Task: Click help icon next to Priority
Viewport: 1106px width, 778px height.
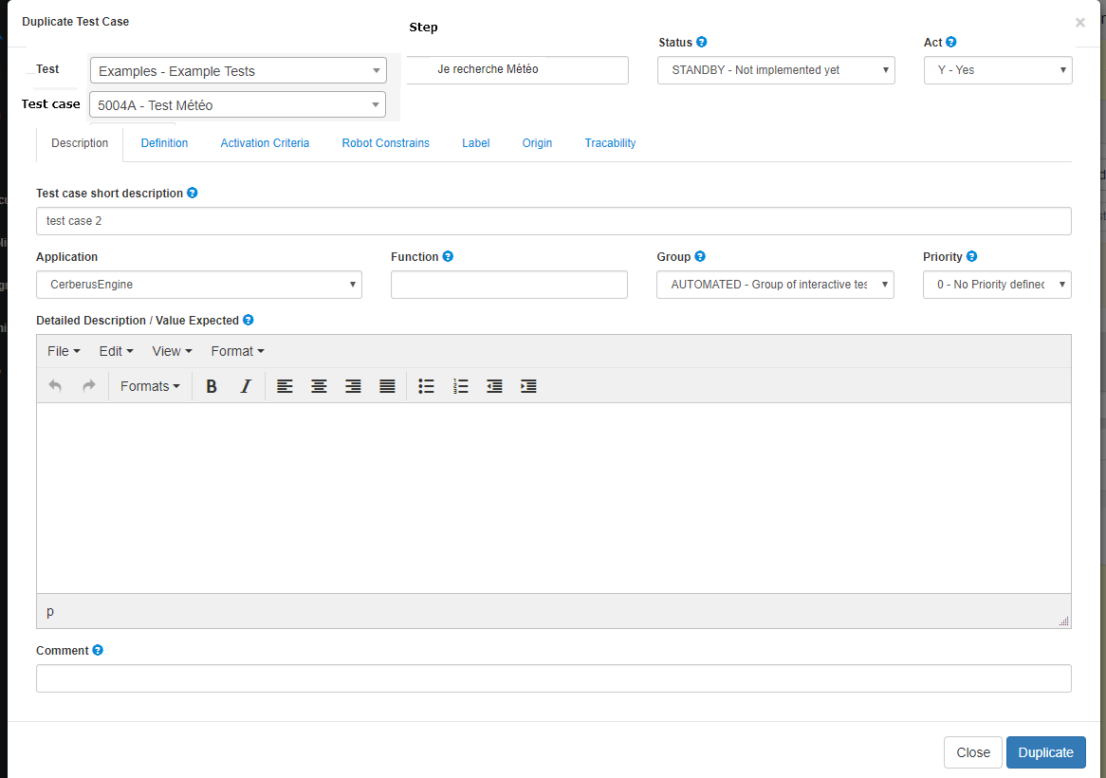Action: click(x=971, y=256)
